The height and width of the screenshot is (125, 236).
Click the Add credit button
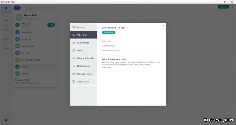[x=109, y=32]
